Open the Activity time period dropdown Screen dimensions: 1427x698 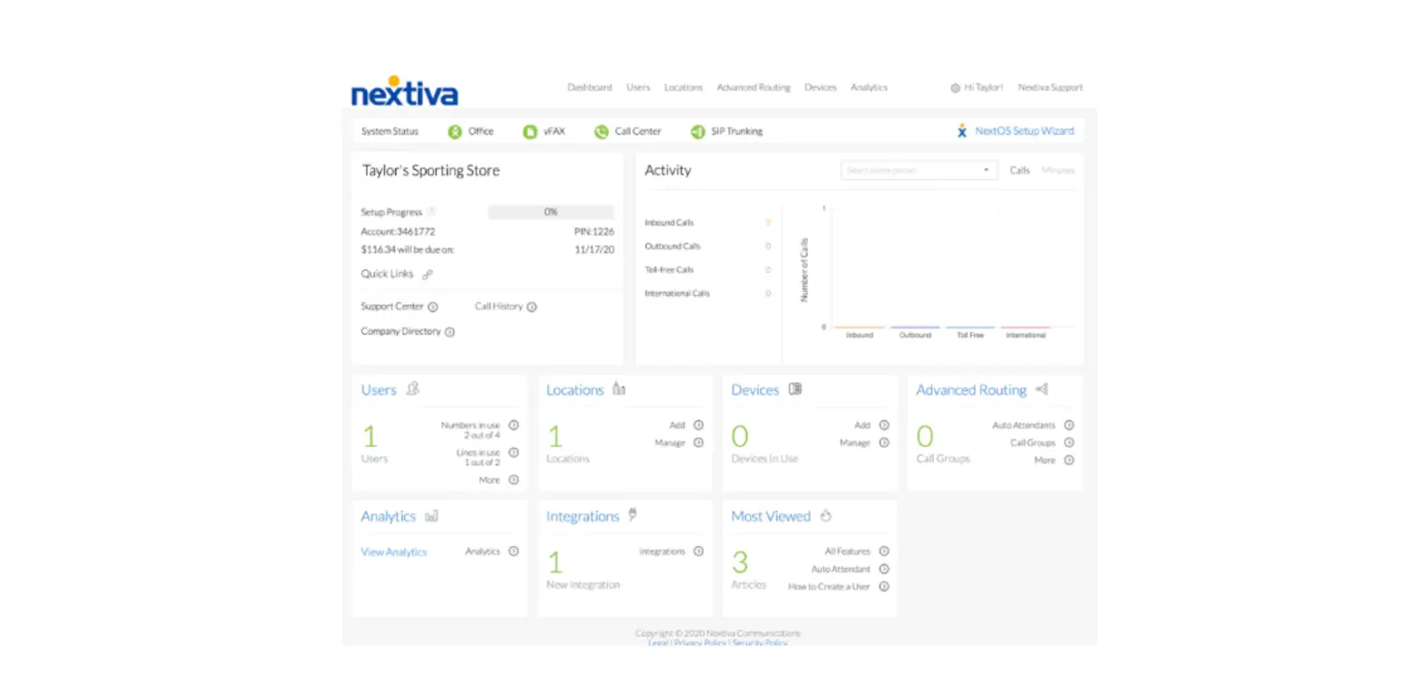tap(918, 170)
